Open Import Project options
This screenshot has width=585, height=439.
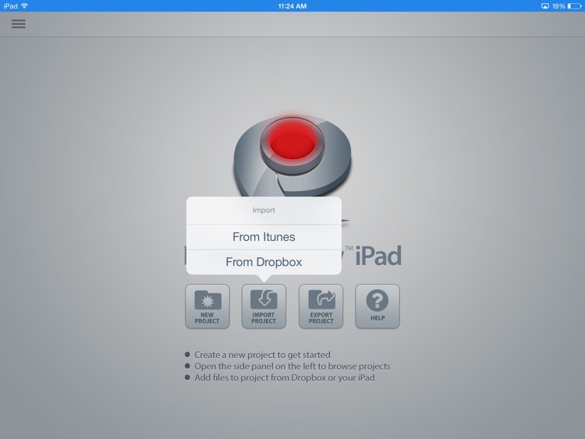(x=264, y=306)
